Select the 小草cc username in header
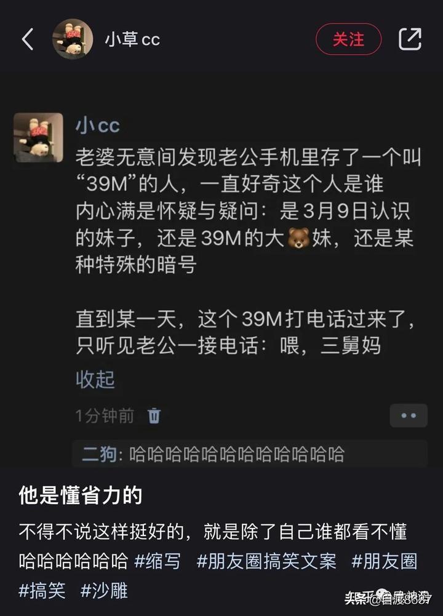443x616 pixels. pos(132,39)
